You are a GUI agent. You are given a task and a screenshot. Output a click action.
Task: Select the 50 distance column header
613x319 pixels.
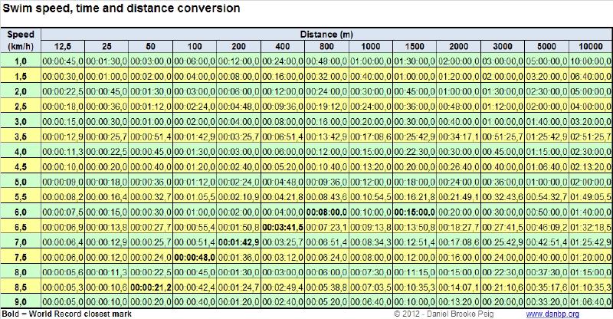tap(150, 46)
